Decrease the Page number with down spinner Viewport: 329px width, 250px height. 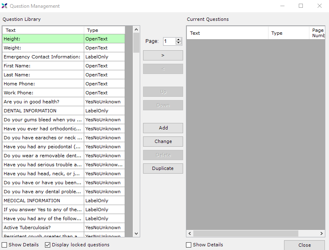coord(178,43)
